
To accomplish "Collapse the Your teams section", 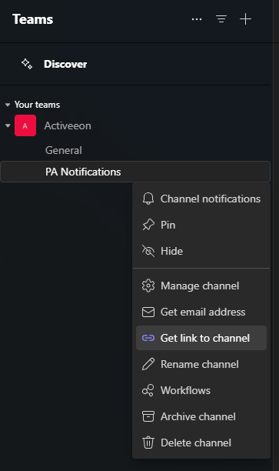I will pos(8,105).
